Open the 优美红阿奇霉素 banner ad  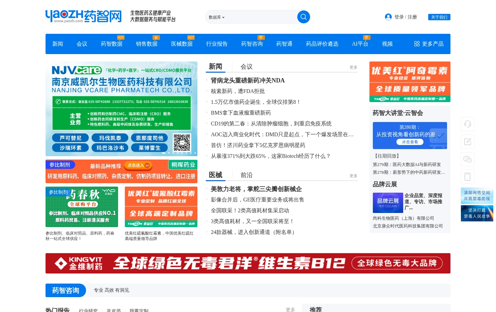tap(410, 82)
